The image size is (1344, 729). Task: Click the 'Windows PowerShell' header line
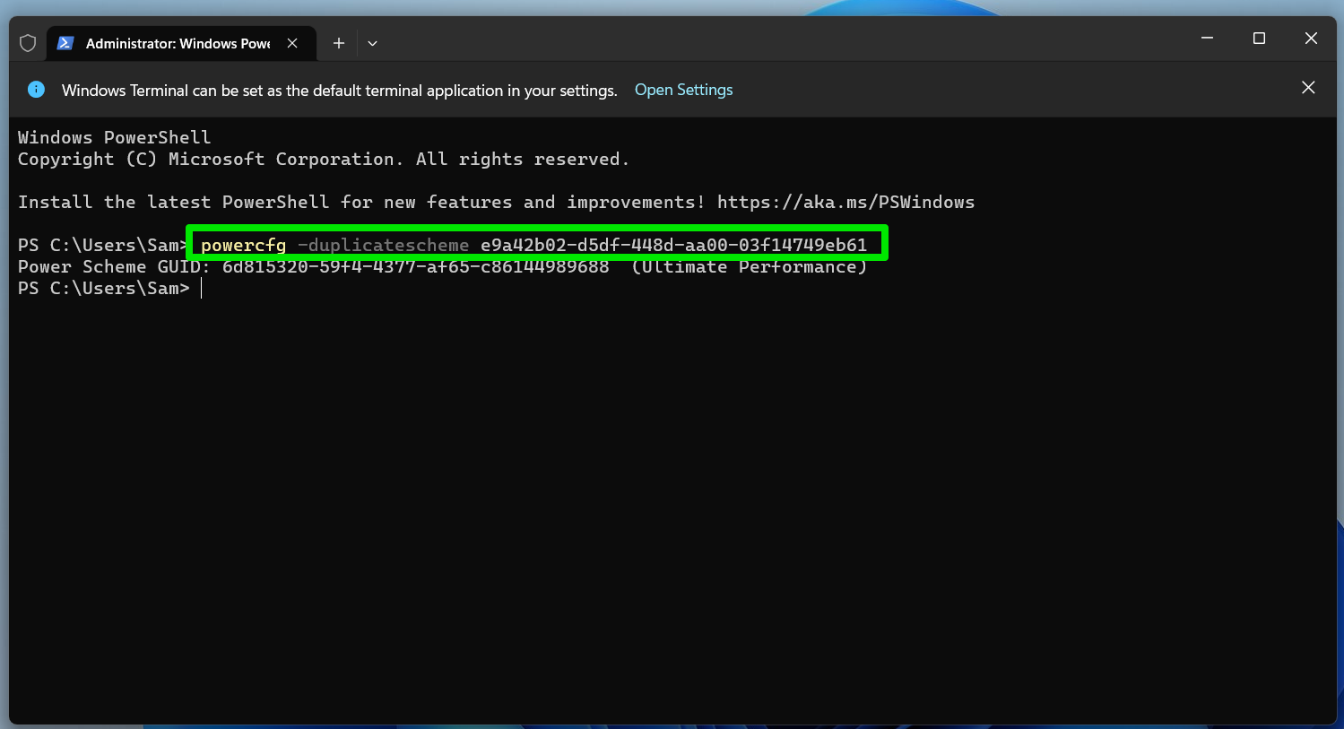(115, 137)
